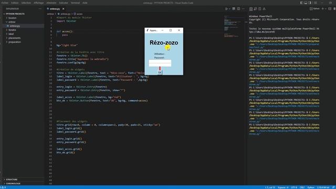Select the Python terminal label
Image resolution: width=336 pixels, height=189 pixels.
click(x=314, y=9)
